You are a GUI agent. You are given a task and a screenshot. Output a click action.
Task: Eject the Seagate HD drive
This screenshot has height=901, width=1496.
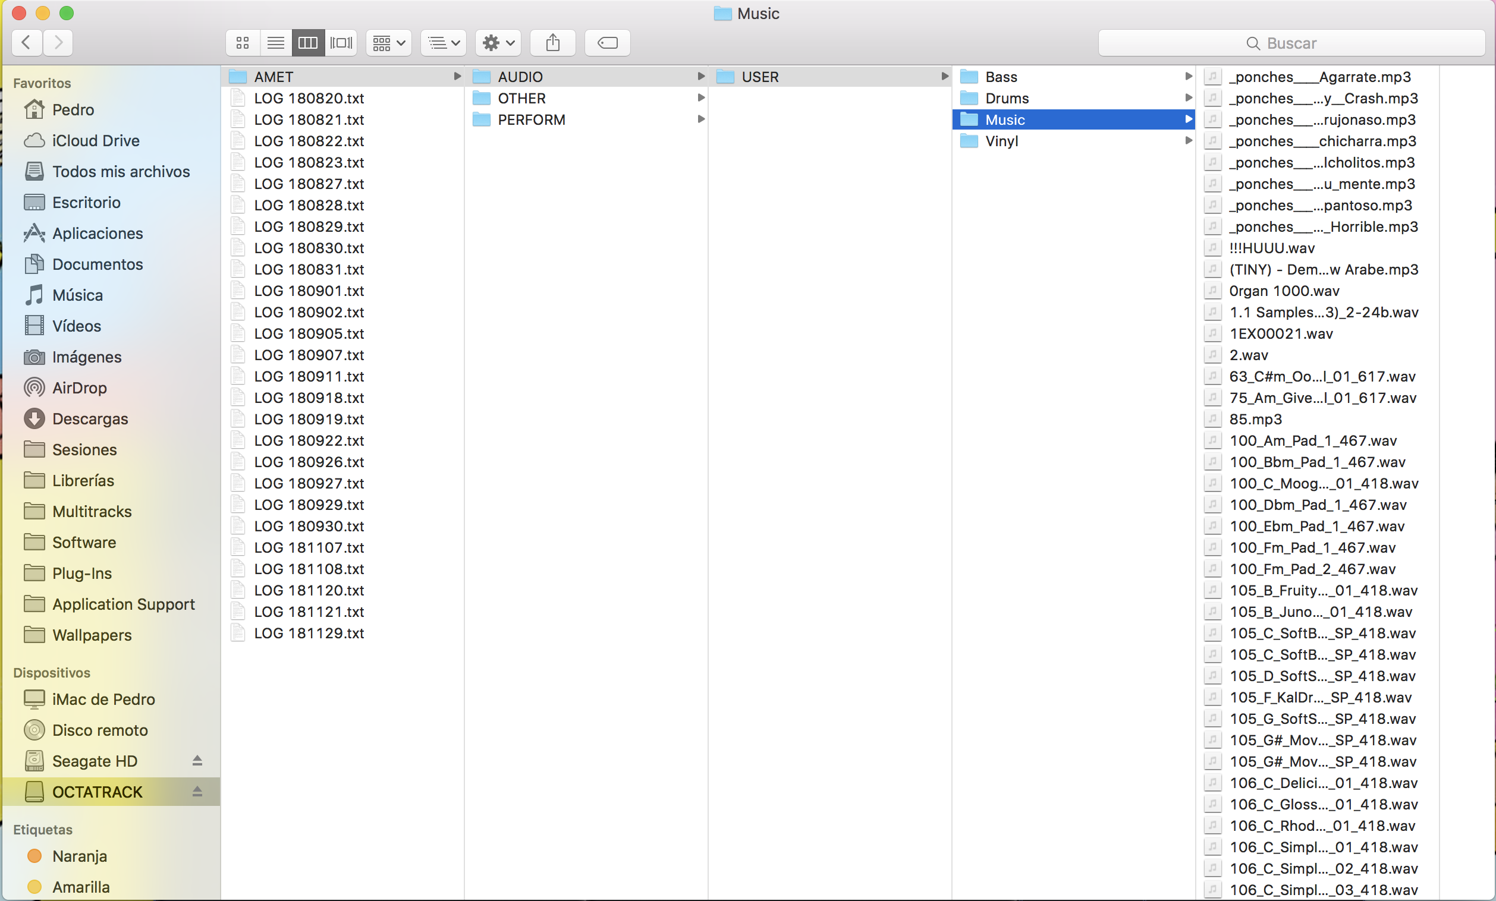click(197, 760)
